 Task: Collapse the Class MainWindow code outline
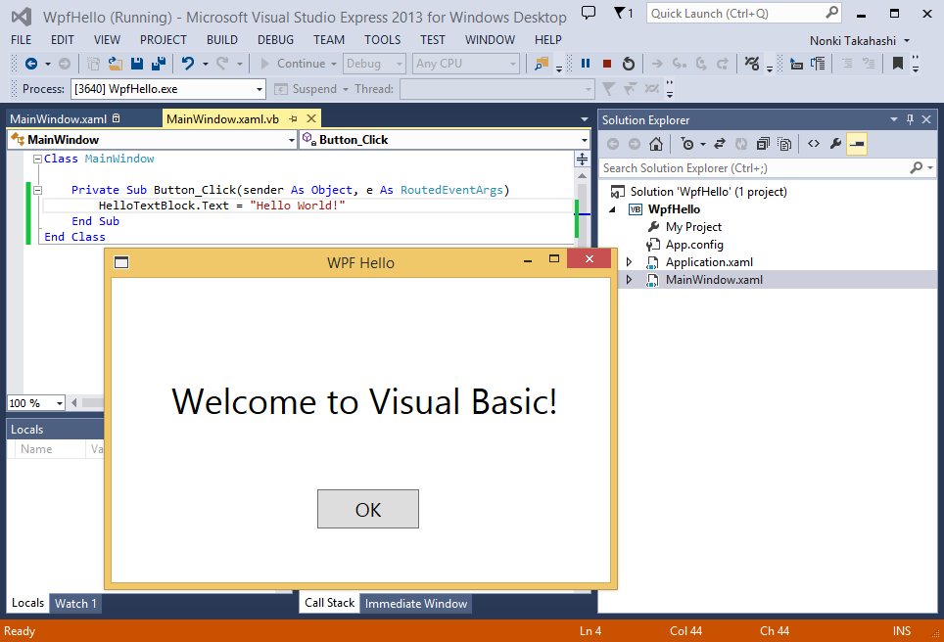coord(37,159)
